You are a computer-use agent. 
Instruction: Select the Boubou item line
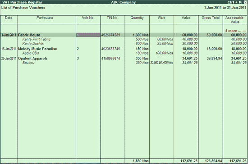point(28,63)
